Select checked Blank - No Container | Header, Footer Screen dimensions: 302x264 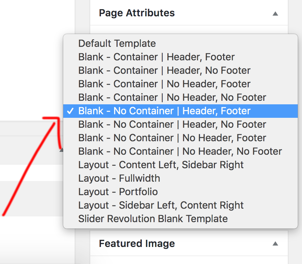180,111
